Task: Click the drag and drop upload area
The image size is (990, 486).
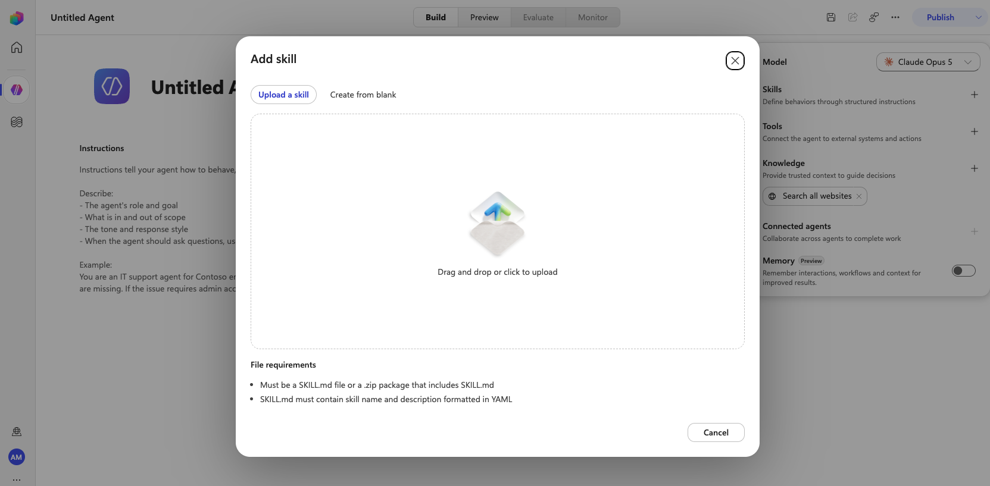Action: [498, 231]
